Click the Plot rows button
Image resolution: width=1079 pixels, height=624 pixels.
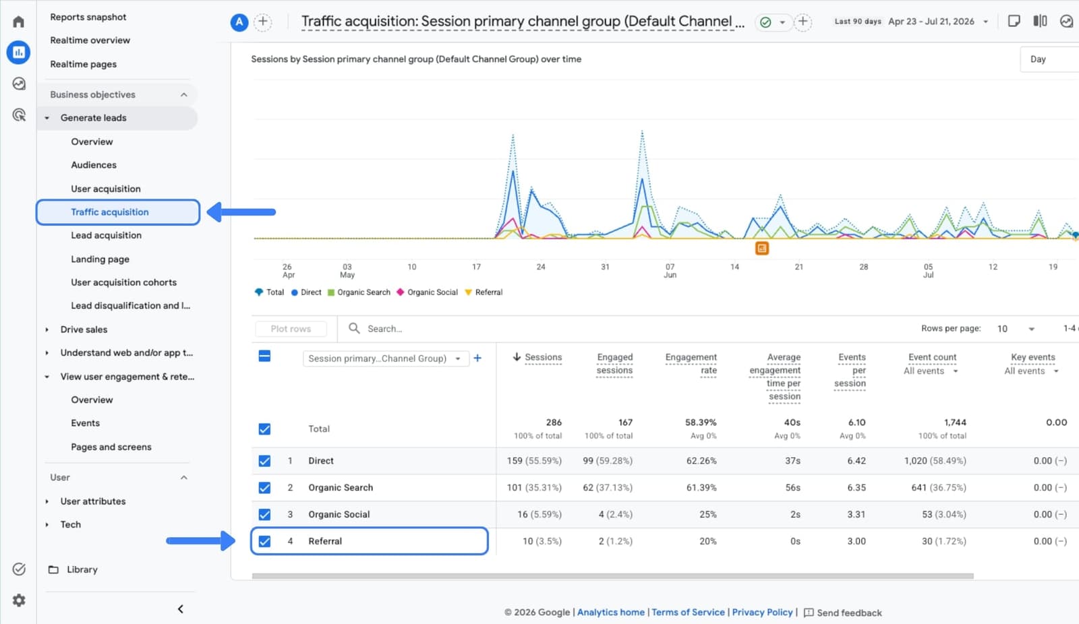(x=291, y=329)
